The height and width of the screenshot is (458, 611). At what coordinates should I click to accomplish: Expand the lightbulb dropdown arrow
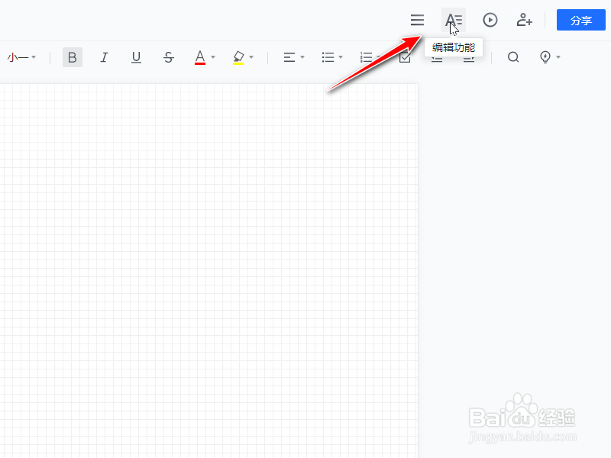pos(558,57)
